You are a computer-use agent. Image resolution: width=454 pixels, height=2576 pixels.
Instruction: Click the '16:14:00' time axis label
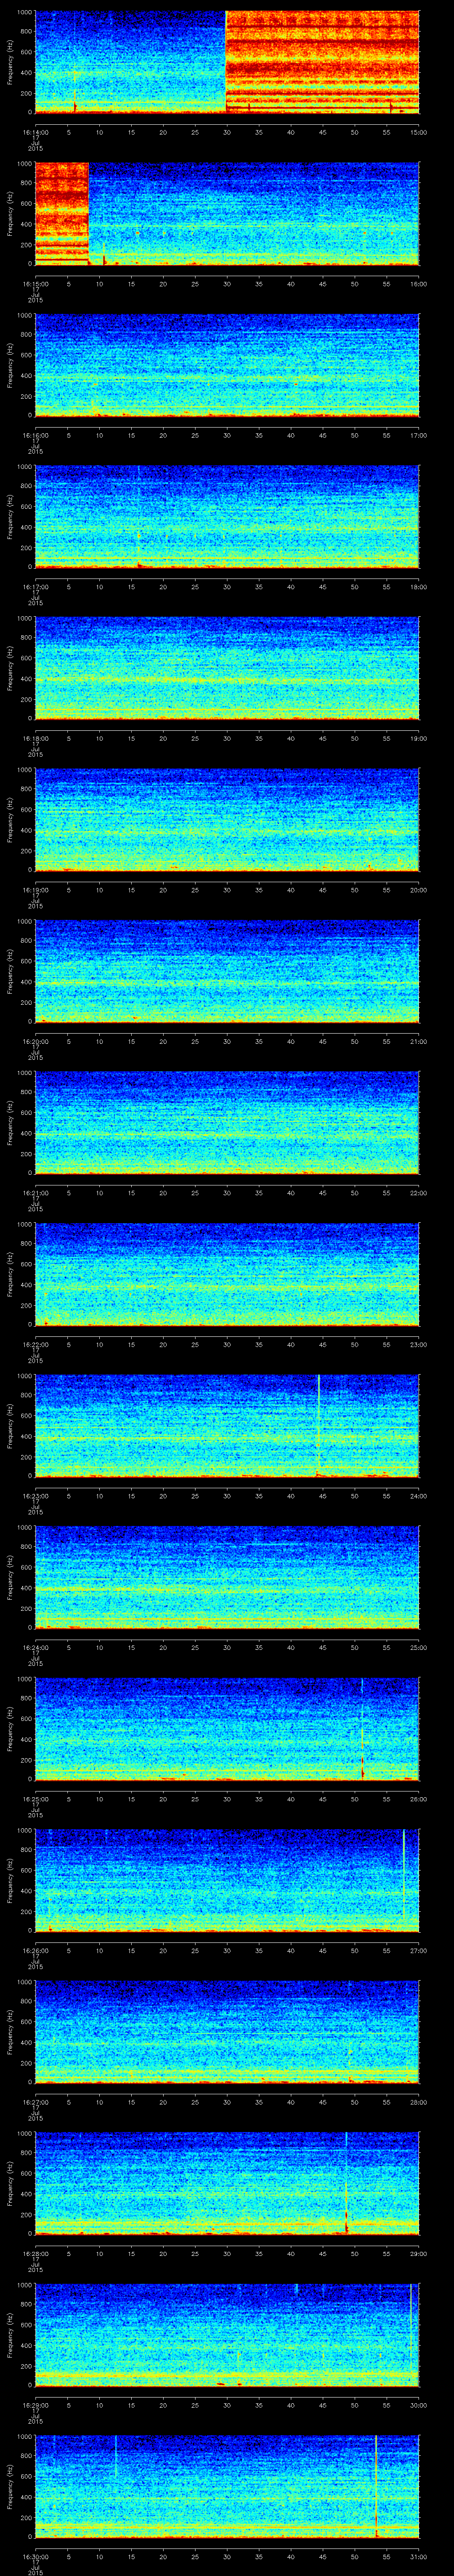pyautogui.click(x=35, y=132)
